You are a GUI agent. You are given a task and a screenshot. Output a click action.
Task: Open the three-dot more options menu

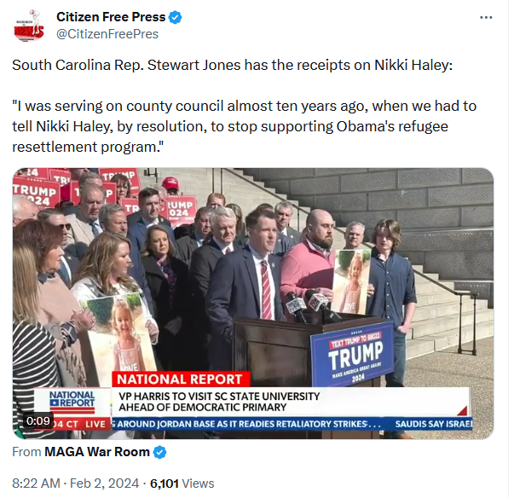pos(486,17)
